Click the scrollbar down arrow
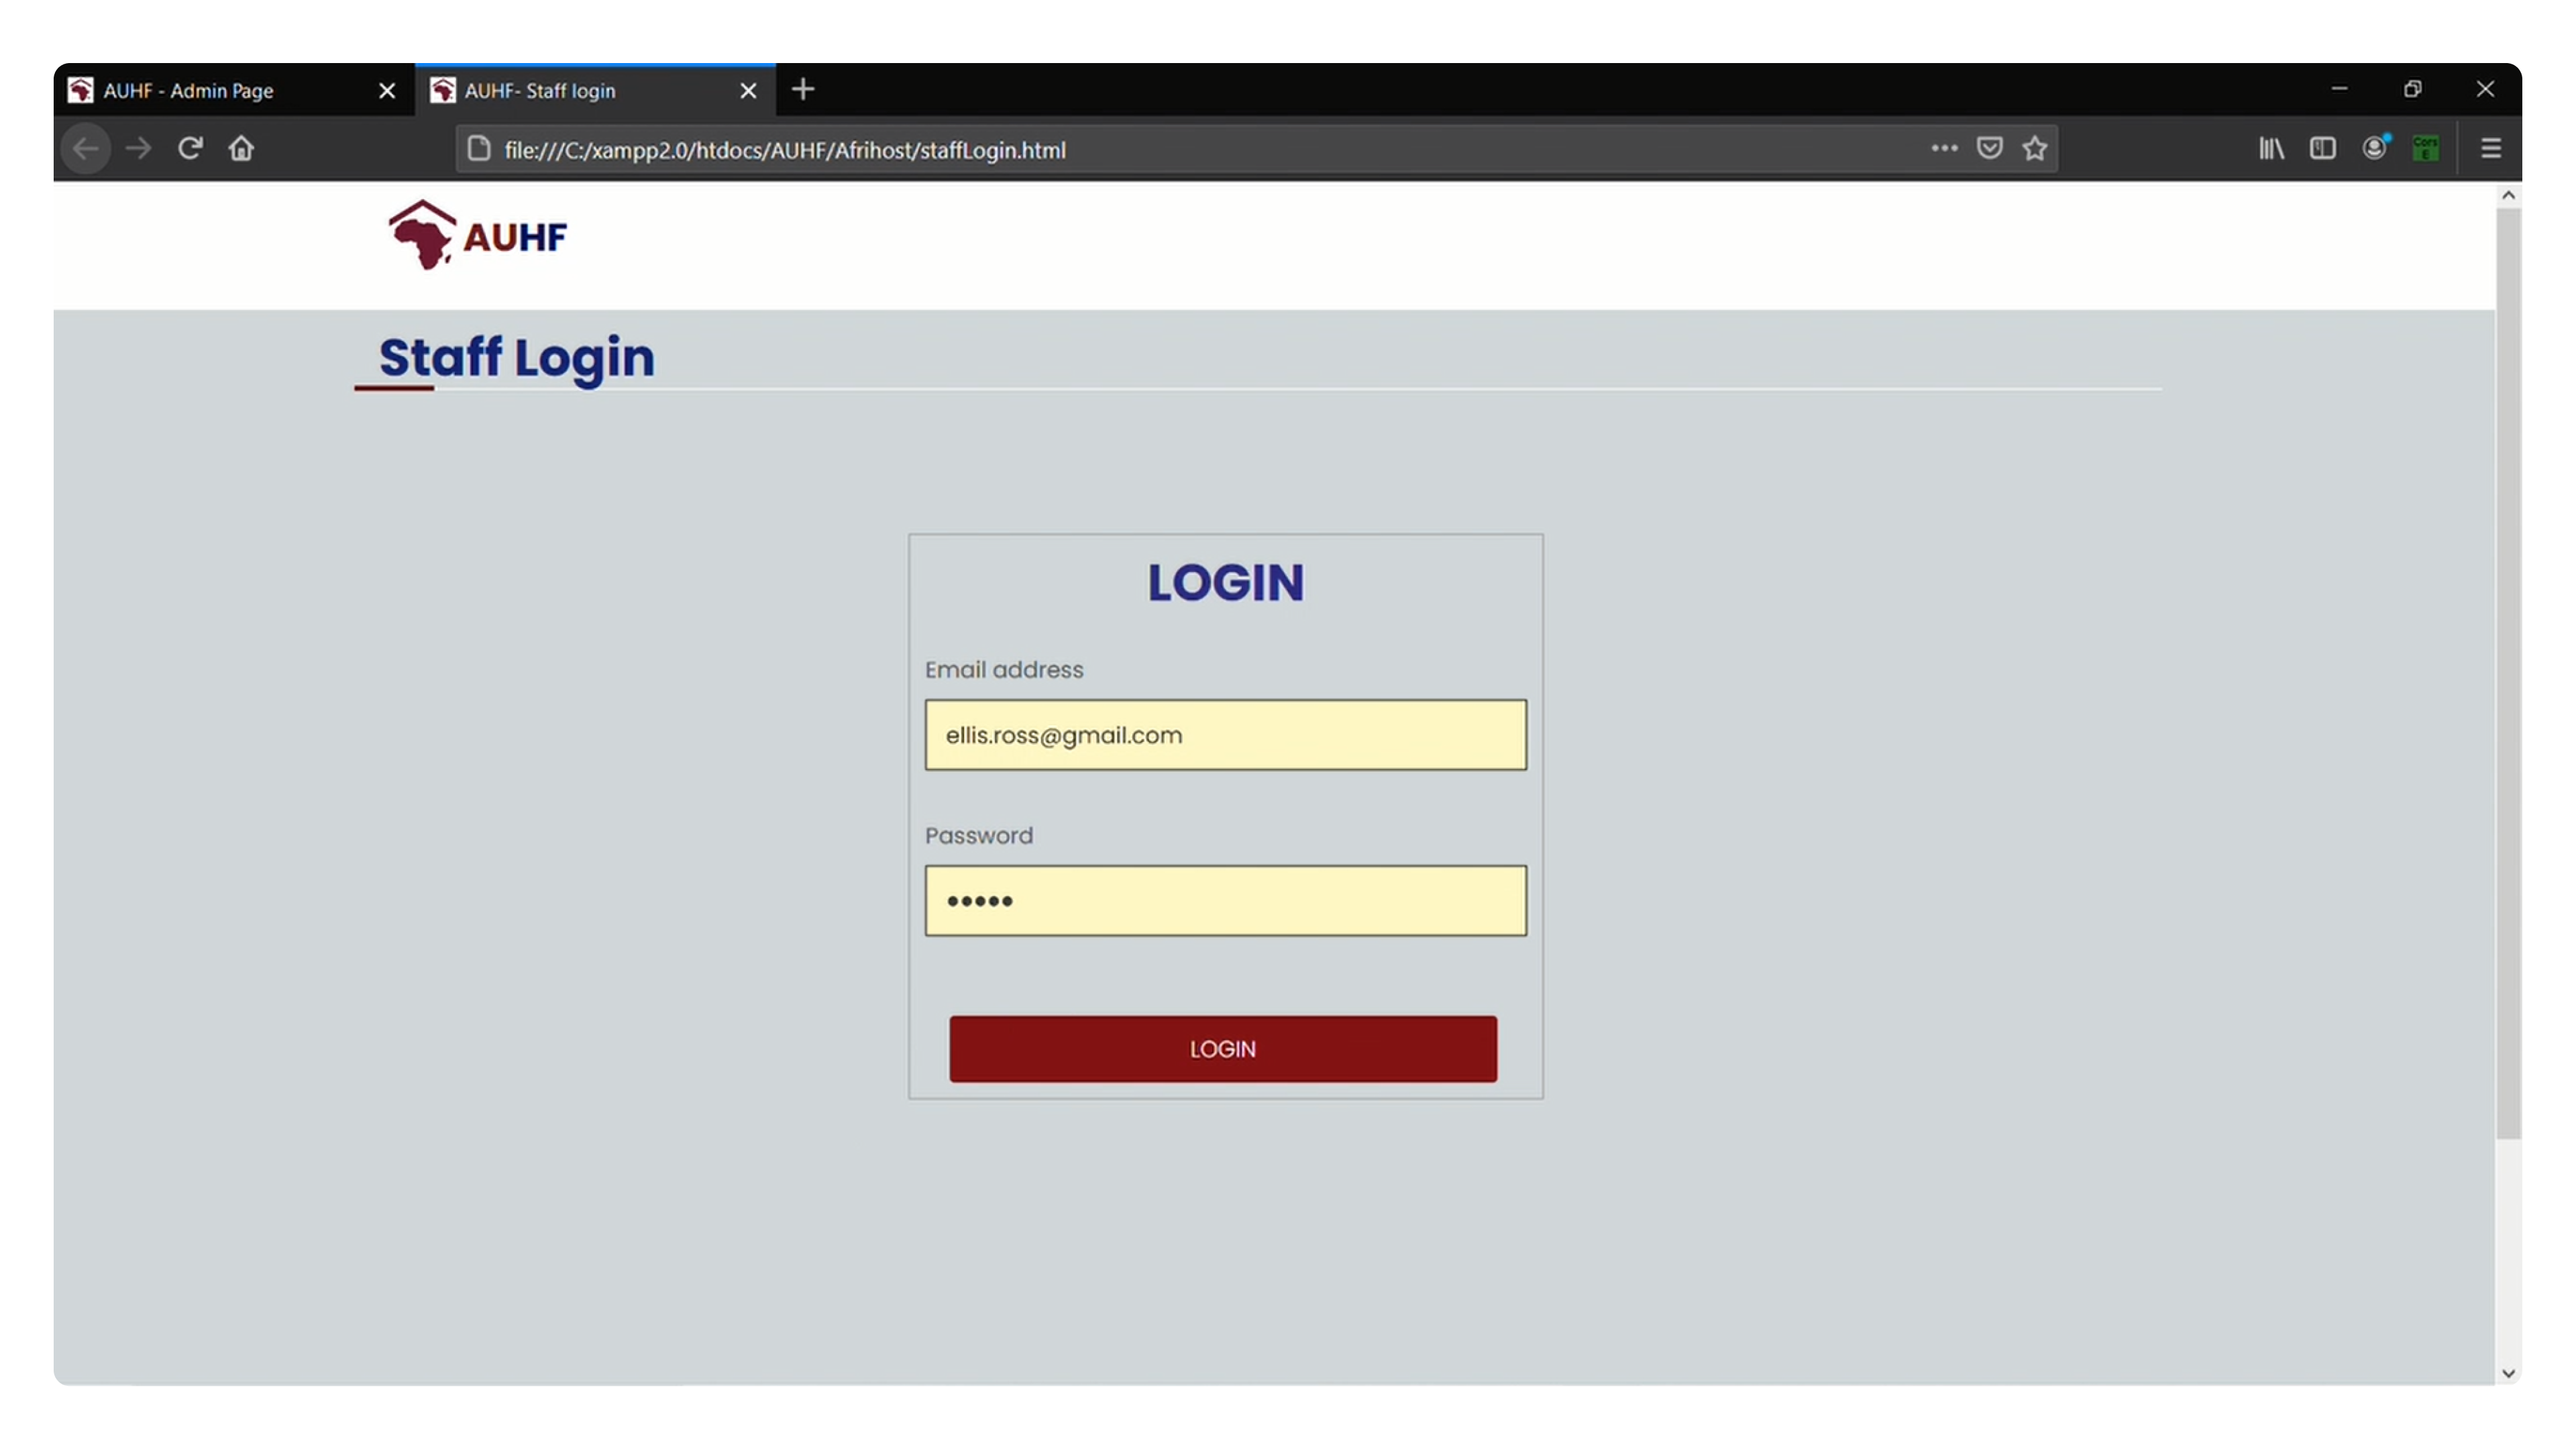 (2507, 1373)
